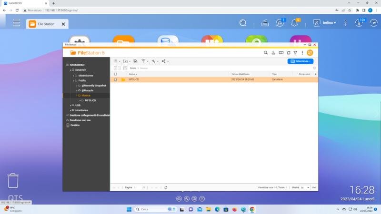Go up to parent folder icon
The image size is (381, 214).
tap(125, 68)
